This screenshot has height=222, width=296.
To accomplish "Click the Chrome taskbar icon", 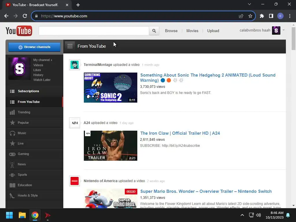I will click(x=35, y=215).
